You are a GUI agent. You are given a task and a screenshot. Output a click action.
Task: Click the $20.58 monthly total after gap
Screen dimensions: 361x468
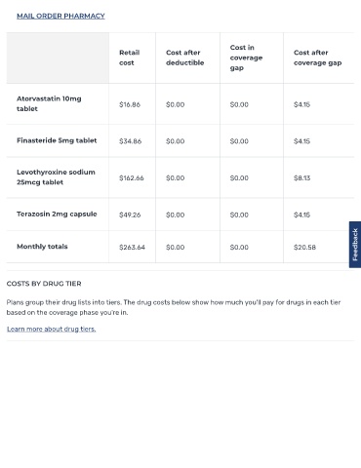pos(304,248)
